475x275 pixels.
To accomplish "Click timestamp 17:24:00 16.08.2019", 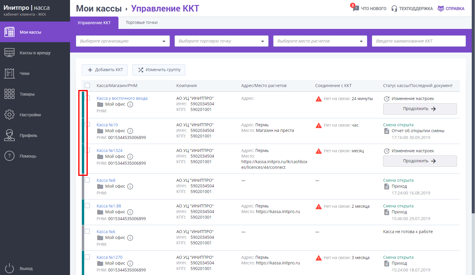I will click(411, 193).
